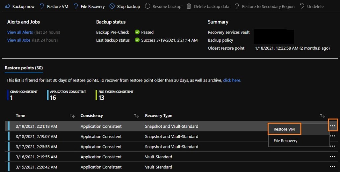Sort by Recovery Type column arrows
The width and height of the screenshot is (340, 172).
[x=322, y=116]
